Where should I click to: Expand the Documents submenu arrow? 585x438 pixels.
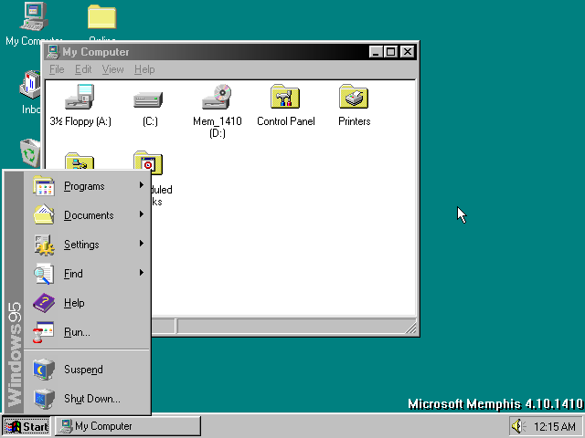142,214
